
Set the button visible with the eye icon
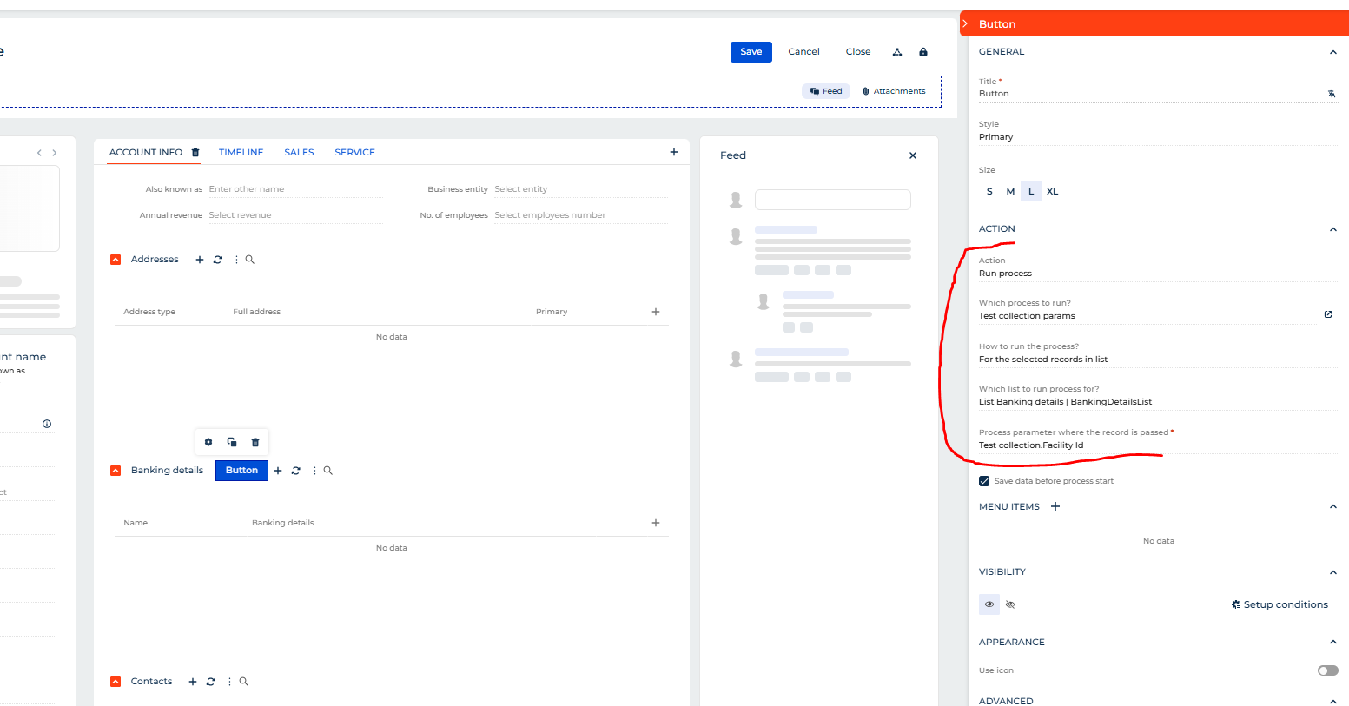(x=989, y=604)
